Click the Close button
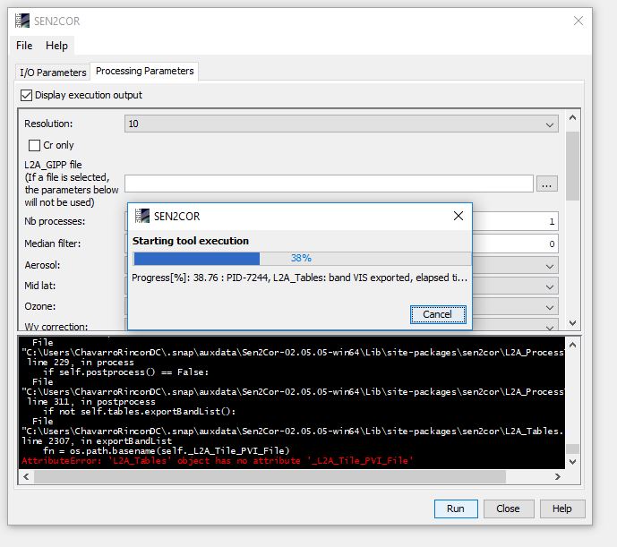The height and width of the screenshot is (547, 617). 508,509
